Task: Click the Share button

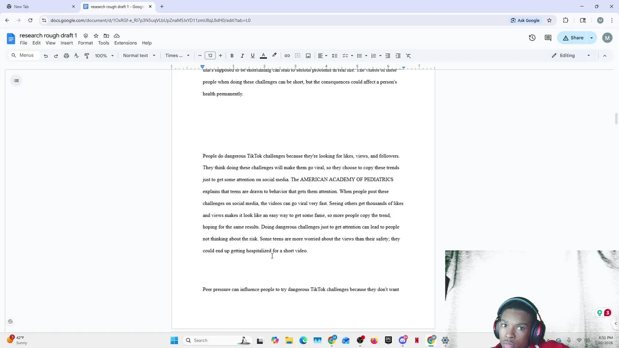Action: (x=573, y=38)
